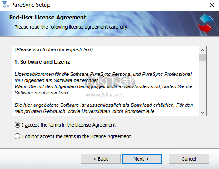Click the license scrollbar thumb
This screenshot has height=169, width=219.
[202, 57]
